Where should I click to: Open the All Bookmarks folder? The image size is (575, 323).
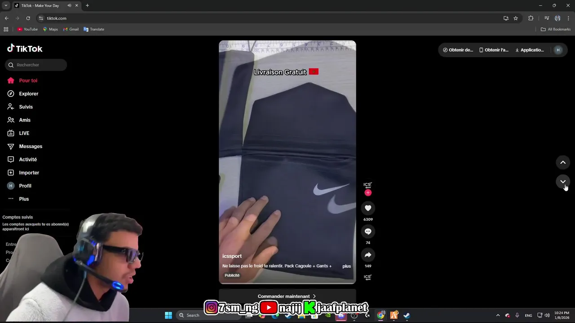pos(556,29)
